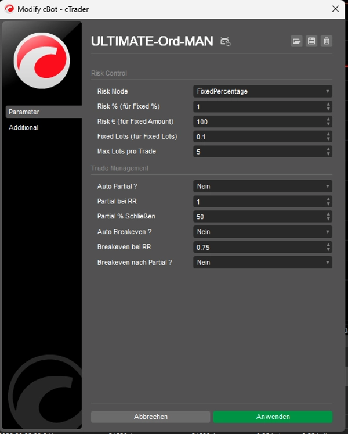
Task: Decrease the Max Lots pro Trade value
Action: click(328, 154)
